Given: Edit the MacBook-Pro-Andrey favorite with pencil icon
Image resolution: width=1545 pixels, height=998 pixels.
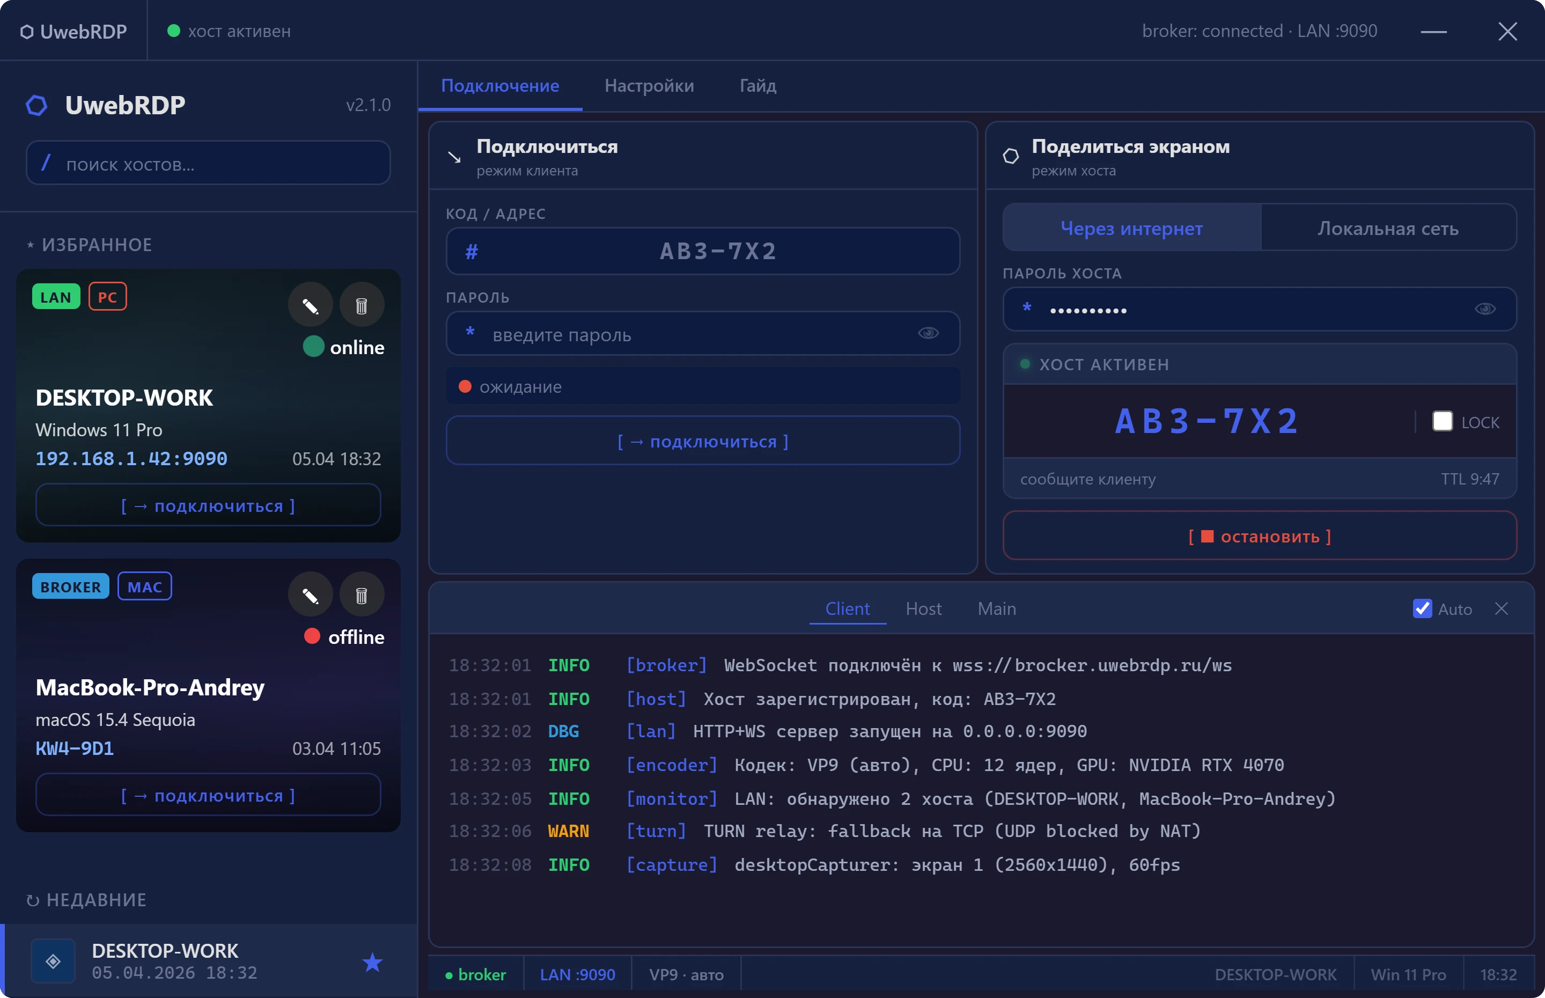Looking at the screenshot, I should coord(310,595).
